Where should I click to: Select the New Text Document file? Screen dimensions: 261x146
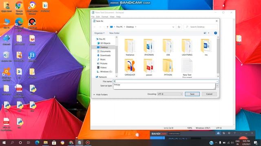click(187, 68)
